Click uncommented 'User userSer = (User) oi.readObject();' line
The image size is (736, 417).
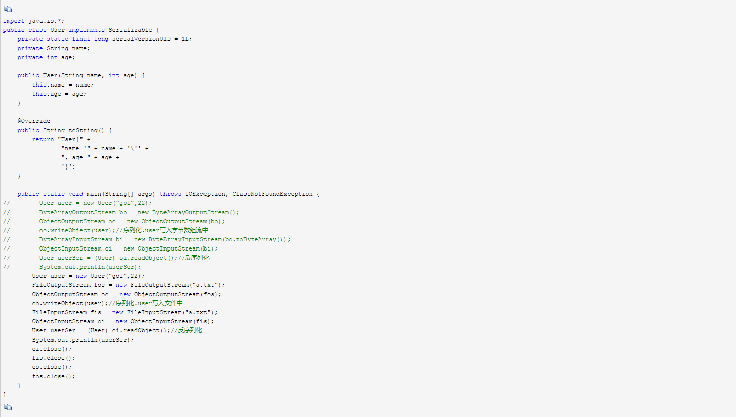click(x=117, y=330)
